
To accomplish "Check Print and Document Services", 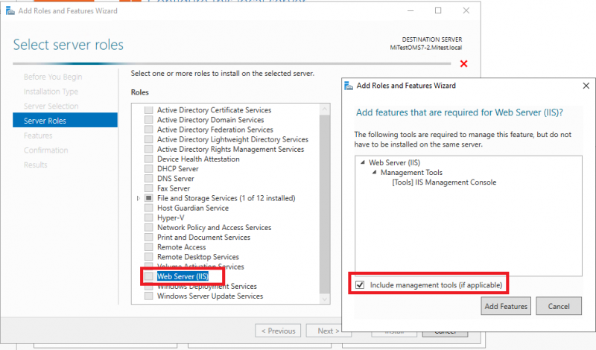I will [x=148, y=237].
